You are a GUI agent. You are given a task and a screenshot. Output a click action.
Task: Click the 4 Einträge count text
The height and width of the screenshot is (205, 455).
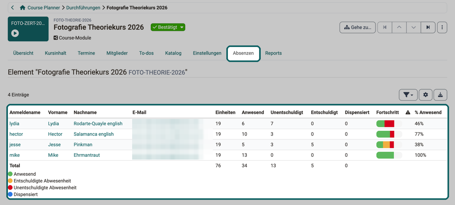[x=18, y=95]
